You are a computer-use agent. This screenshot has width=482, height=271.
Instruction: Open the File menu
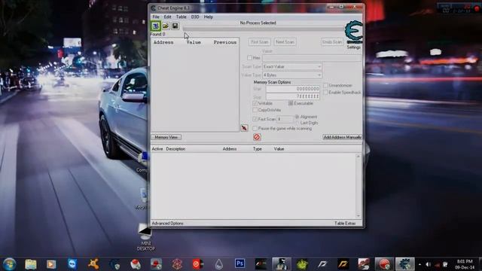point(156,17)
